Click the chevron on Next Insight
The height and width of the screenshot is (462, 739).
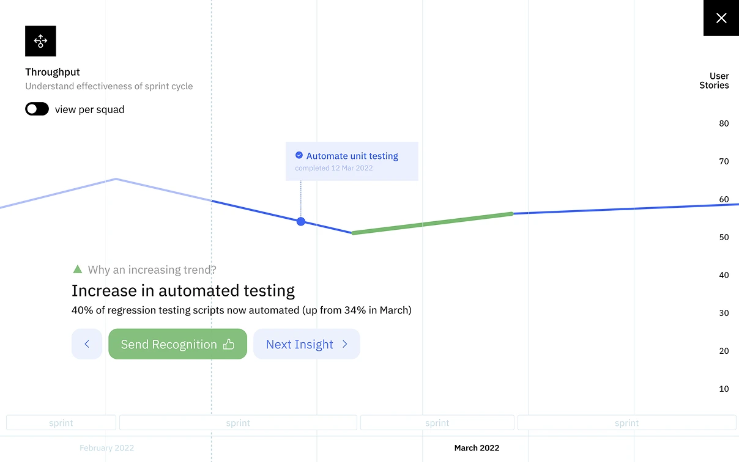pyautogui.click(x=345, y=344)
